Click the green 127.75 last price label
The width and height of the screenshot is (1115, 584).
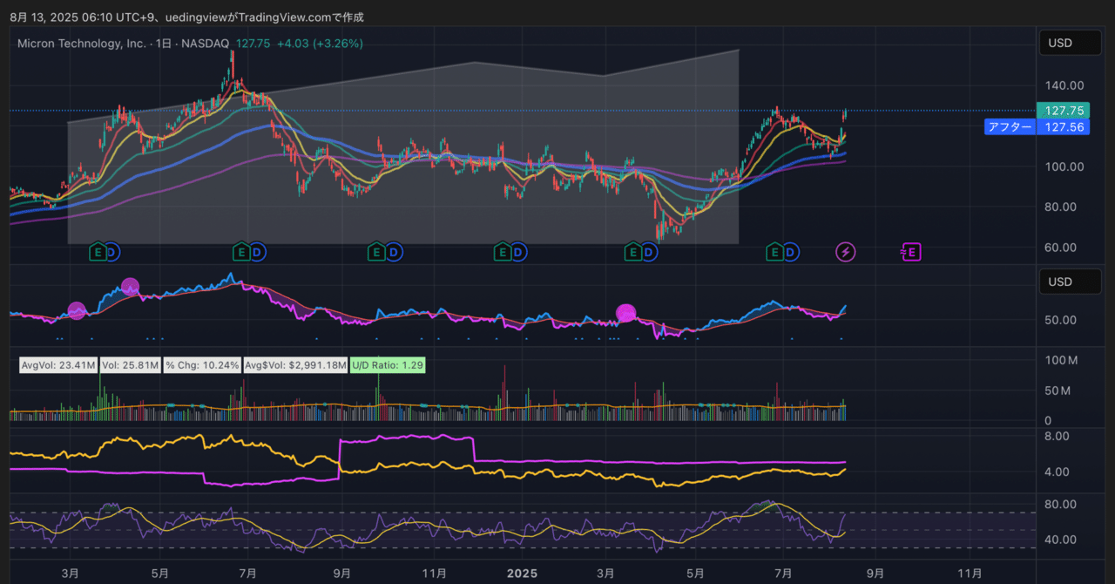pos(1064,111)
